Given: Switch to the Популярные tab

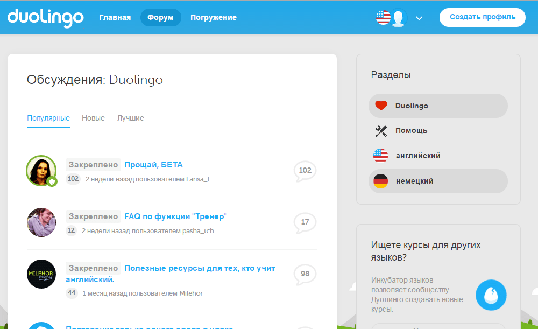Looking at the screenshot, I should 48,118.
